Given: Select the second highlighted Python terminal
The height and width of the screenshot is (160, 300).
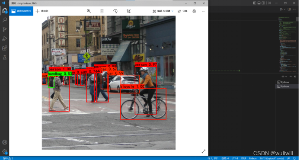Looking at the screenshot, I should [x=287, y=86].
